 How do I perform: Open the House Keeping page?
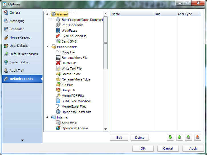point(22,37)
